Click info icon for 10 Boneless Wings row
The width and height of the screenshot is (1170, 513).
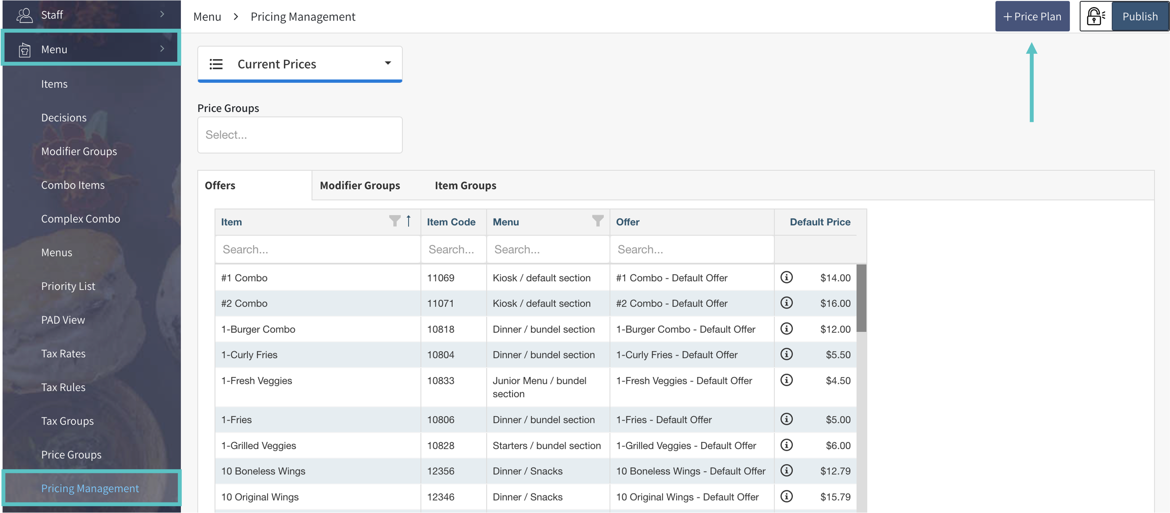coord(786,470)
